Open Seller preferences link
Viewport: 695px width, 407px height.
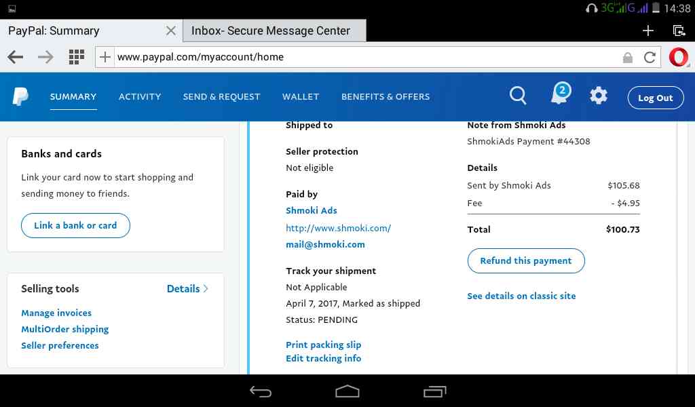click(60, 345)
